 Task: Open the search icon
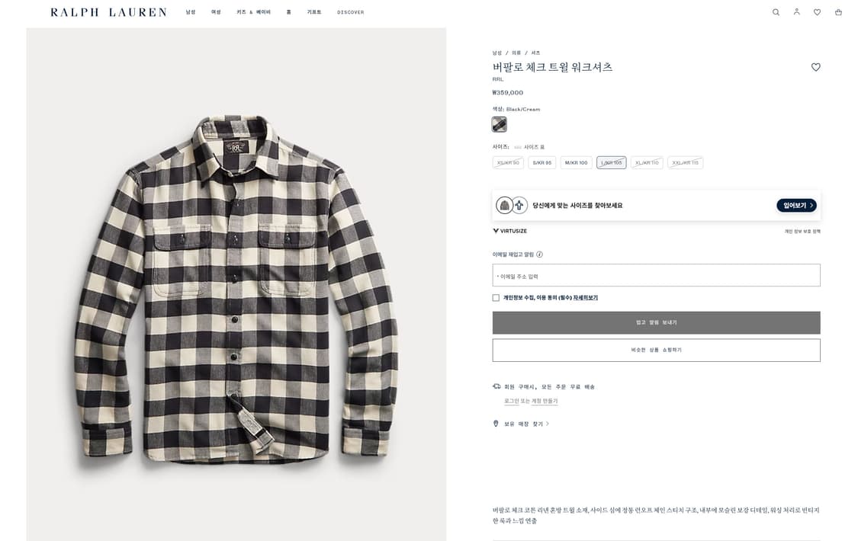[776, 12]
